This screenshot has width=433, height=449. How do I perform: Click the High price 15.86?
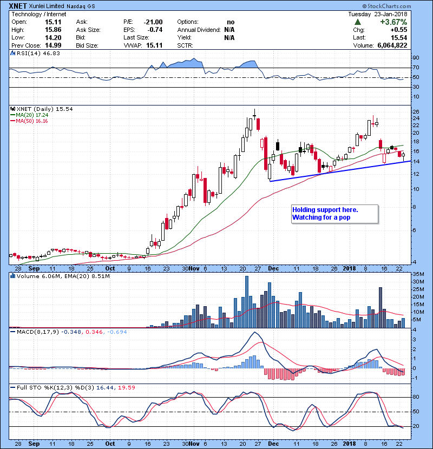point(53,30)
